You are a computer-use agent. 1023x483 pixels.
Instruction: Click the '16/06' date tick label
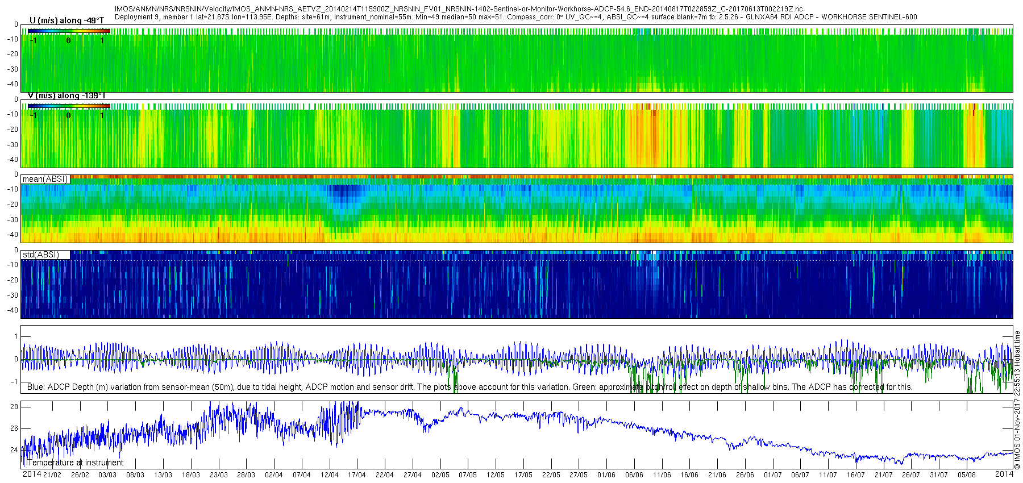point(689,475)
